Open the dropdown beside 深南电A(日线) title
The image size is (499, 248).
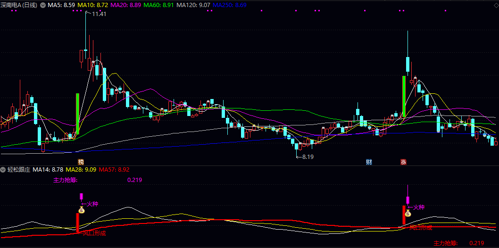[42, 5]
